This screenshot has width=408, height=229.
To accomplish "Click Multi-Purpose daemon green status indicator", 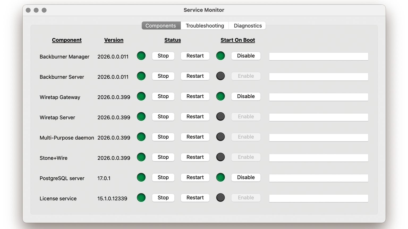I will click(x=141, y=137).
